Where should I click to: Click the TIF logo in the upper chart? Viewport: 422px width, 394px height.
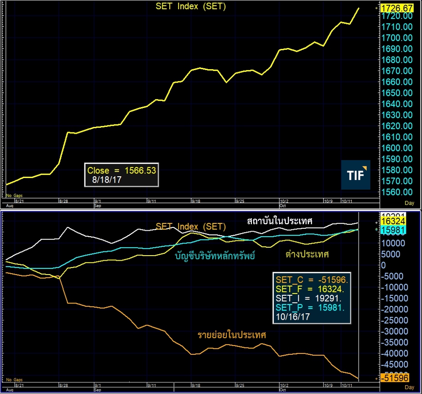click(x=355, y=175)
